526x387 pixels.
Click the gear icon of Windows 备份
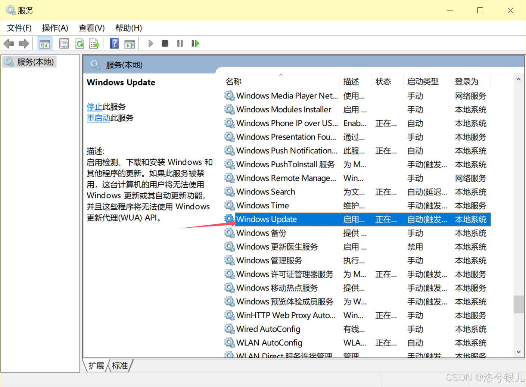click(229, 233)
